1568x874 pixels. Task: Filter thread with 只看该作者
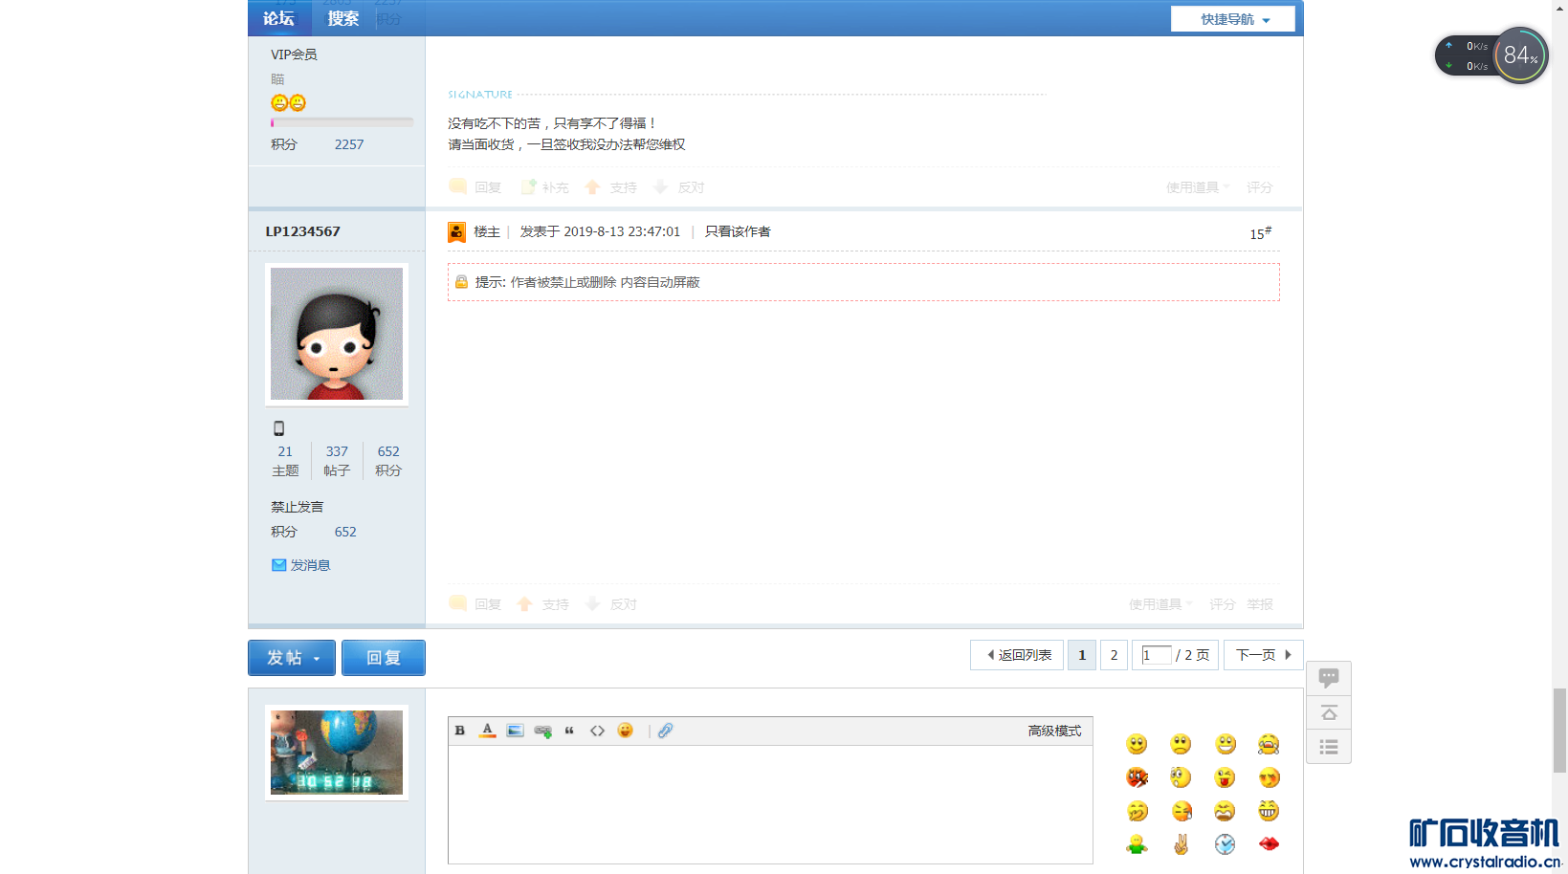point(738,231)
